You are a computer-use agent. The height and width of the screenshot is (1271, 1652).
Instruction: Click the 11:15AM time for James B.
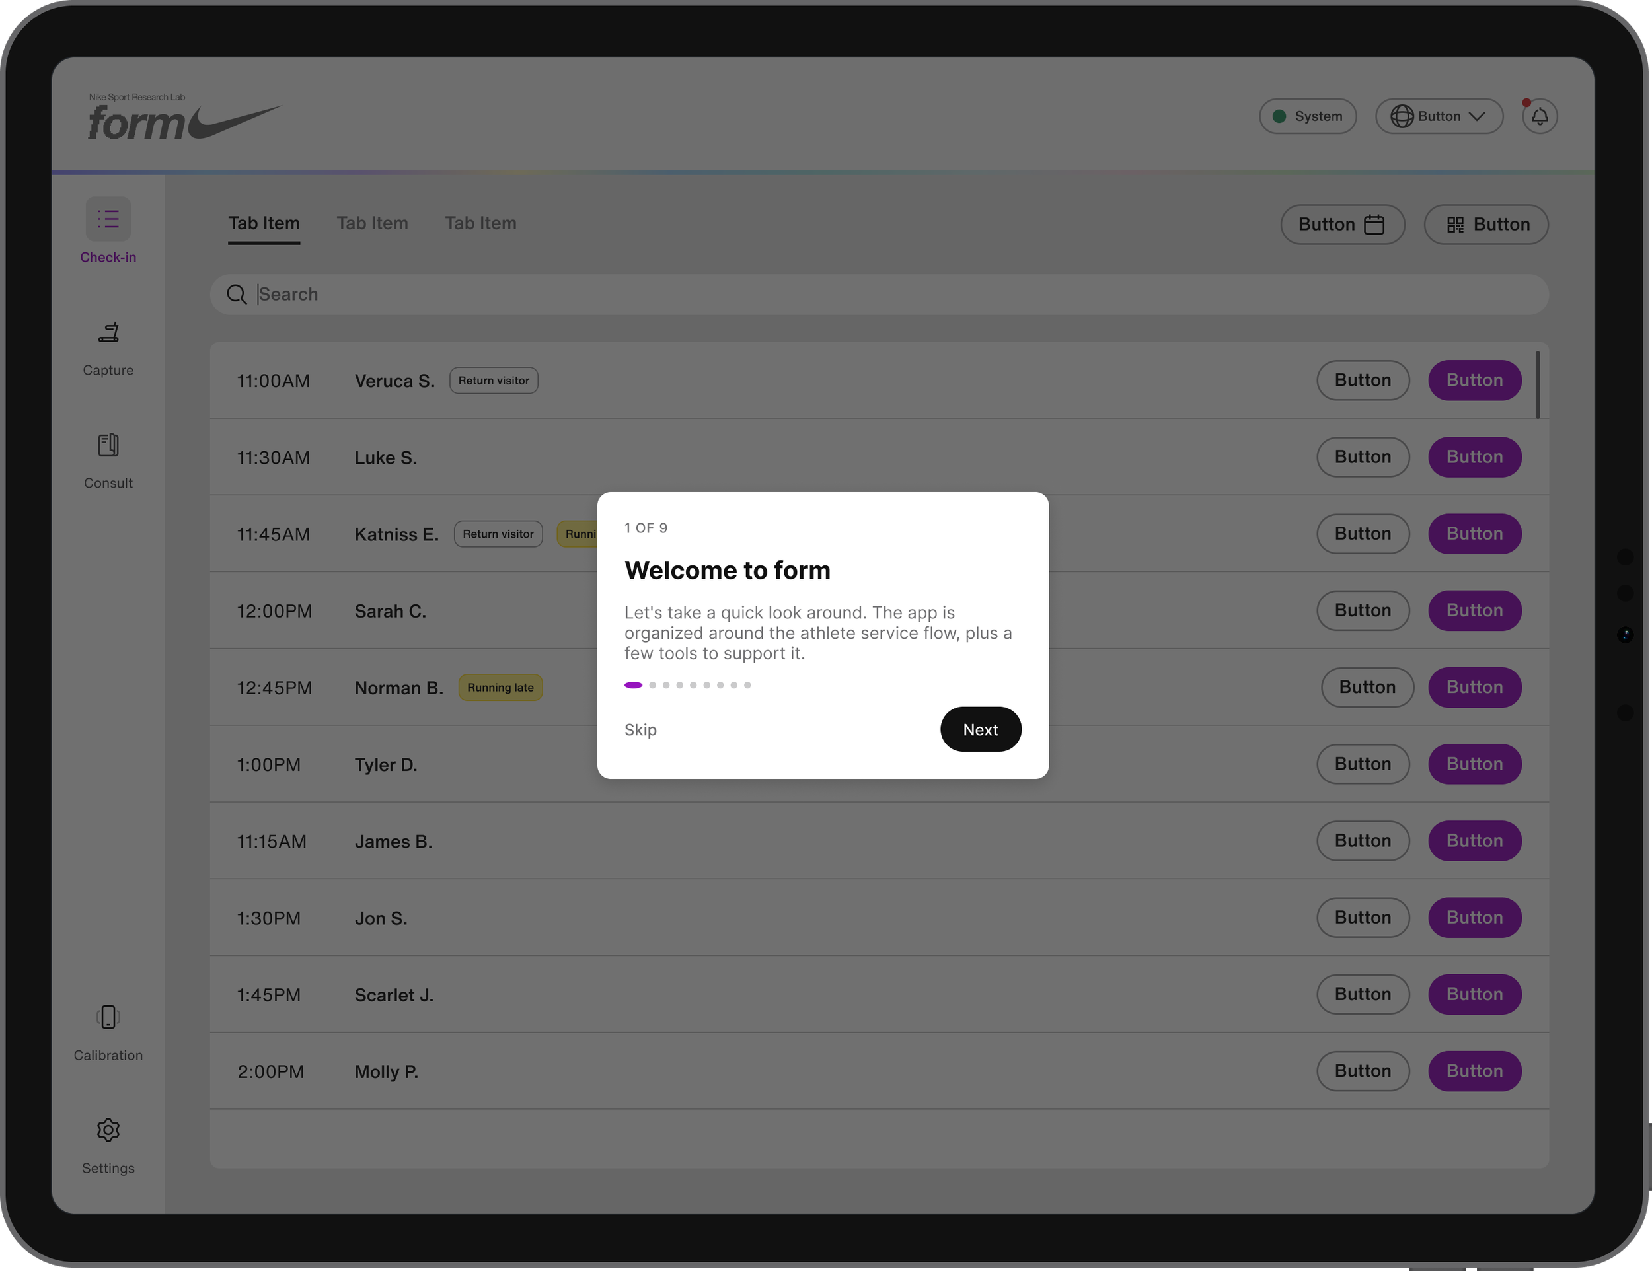click(272, 842)
